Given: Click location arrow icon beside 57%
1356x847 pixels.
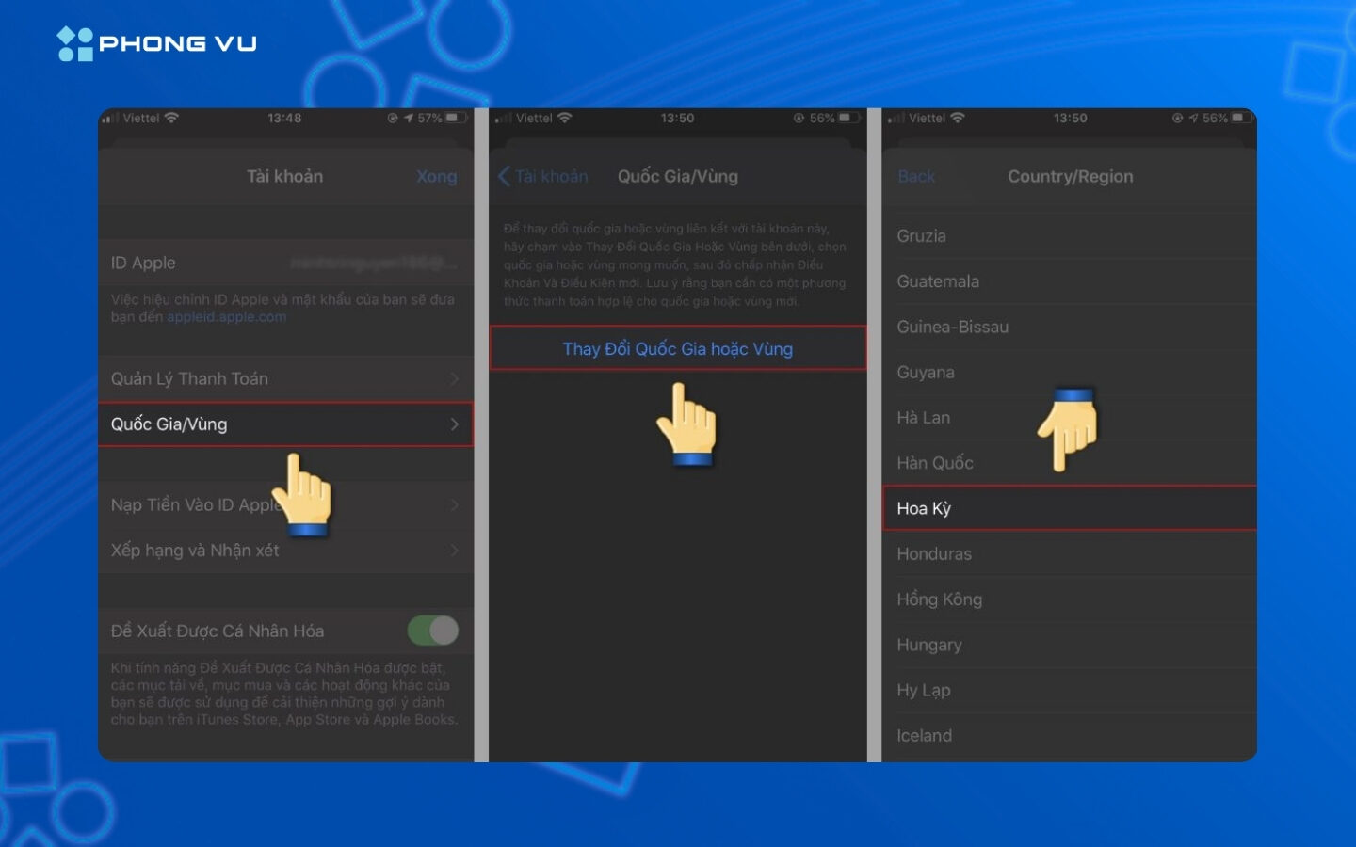Looking at the screenshot, I should click(409, 119).
